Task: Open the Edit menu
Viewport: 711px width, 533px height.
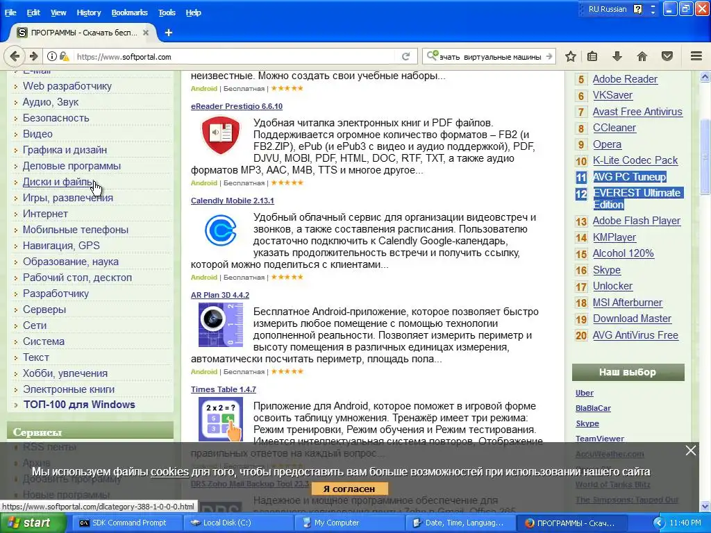Action: click(33, 12)
